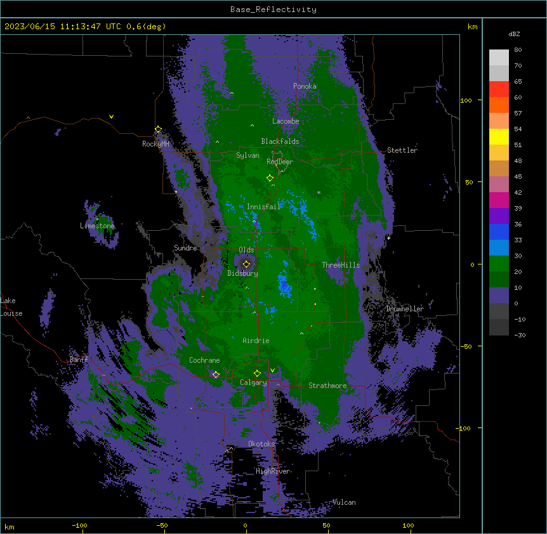Click the white plus marker east of ThreeHills
This screenshot has height=534, width=547.
coord(388,238)
